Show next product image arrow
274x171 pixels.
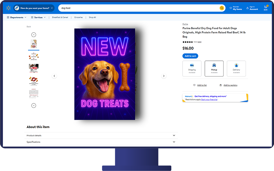coord(164,76)
